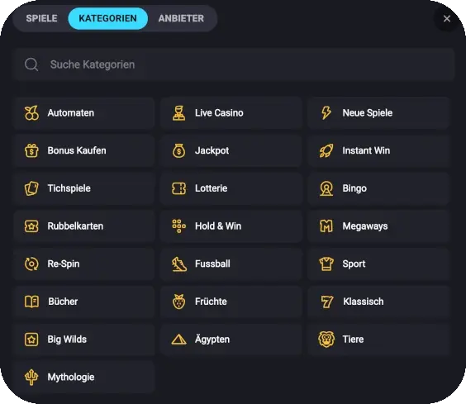
Task: Select the money bag Jackpot icon
Action: click(179, 150)
